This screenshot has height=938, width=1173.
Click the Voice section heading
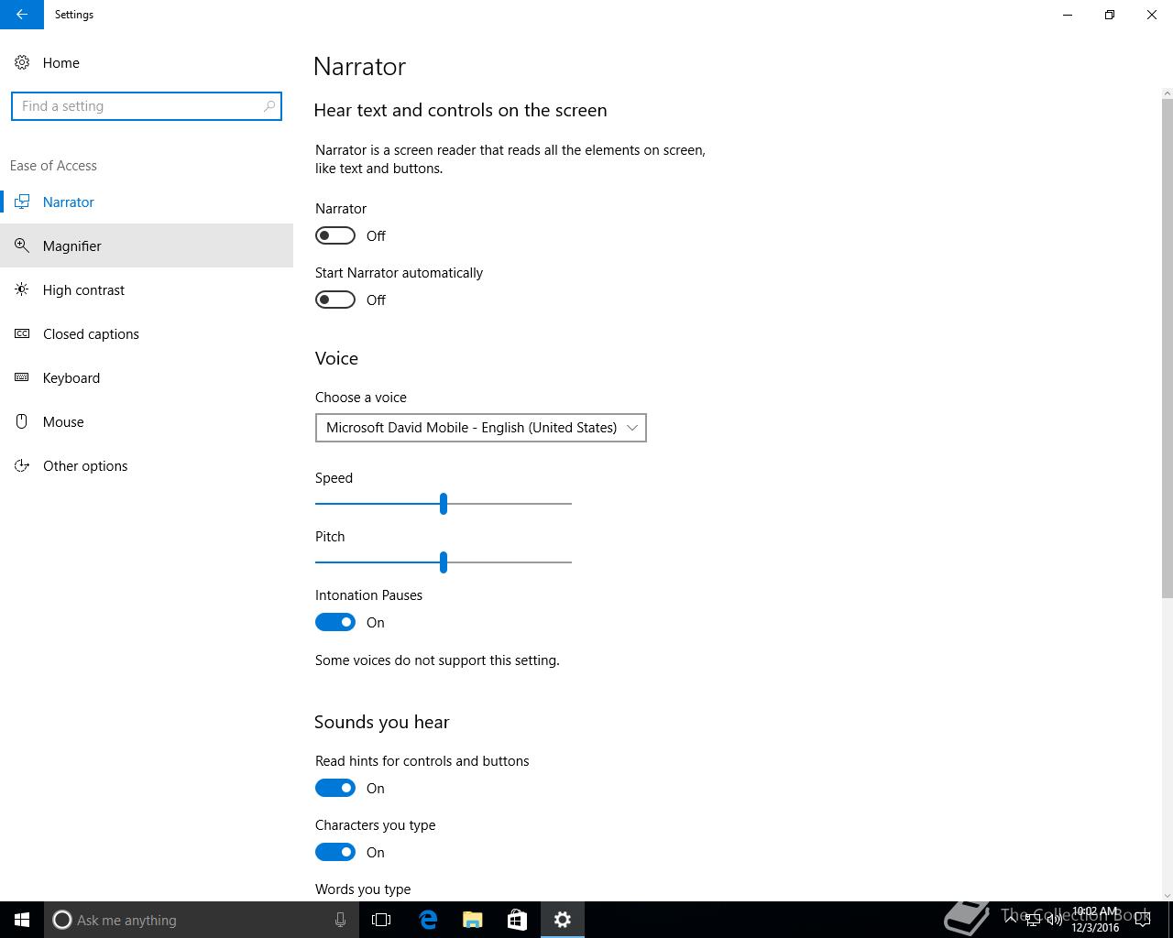(x=336, y=358)
